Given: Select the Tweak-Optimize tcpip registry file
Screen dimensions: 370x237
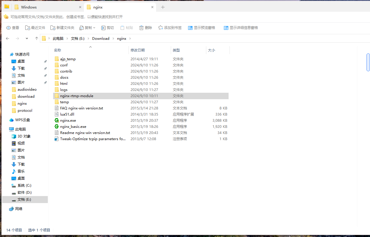Looking at the screenshot, I should [141, 139].
